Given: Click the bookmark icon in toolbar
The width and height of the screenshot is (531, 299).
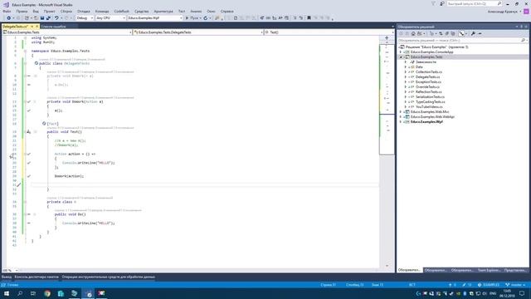Looking at the screenshot, I should point(309,18).
